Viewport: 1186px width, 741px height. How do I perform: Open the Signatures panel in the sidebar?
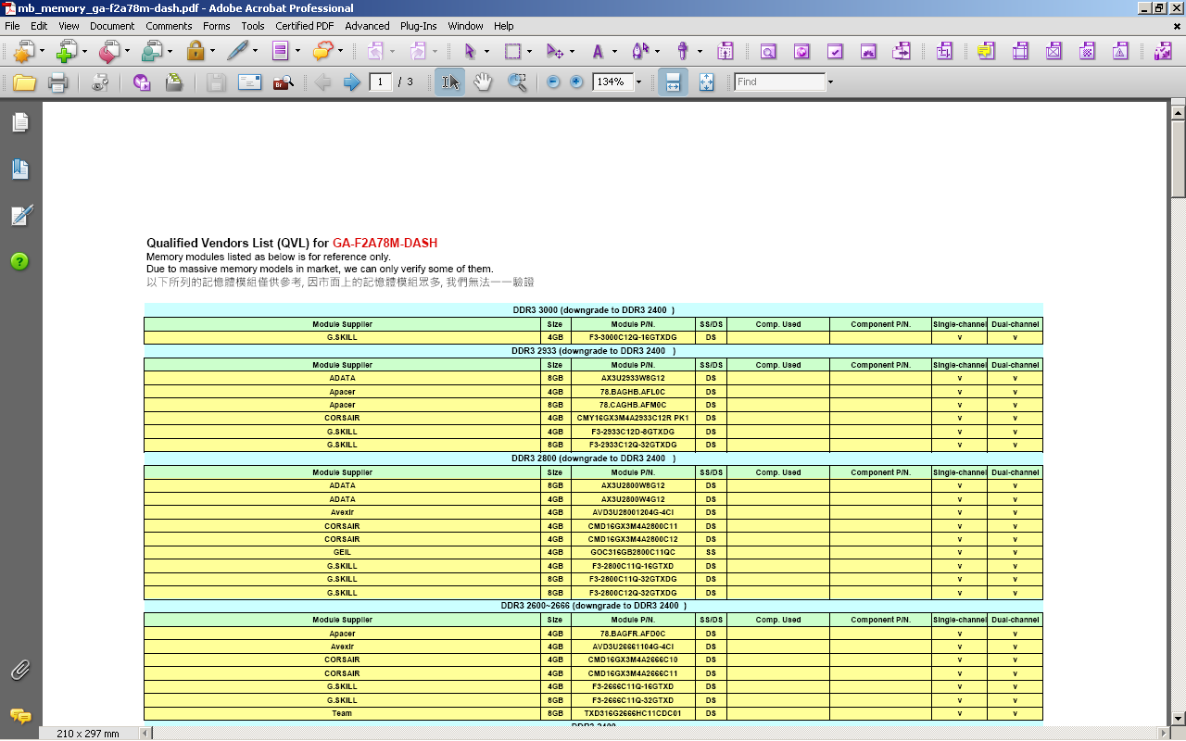click(20, 215)
